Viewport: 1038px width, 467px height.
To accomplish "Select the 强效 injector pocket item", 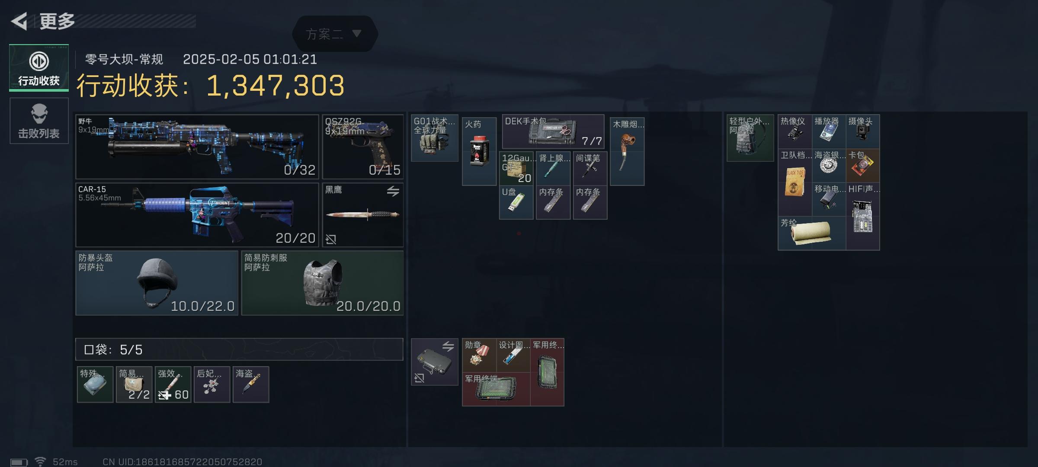I will [173, 384].
